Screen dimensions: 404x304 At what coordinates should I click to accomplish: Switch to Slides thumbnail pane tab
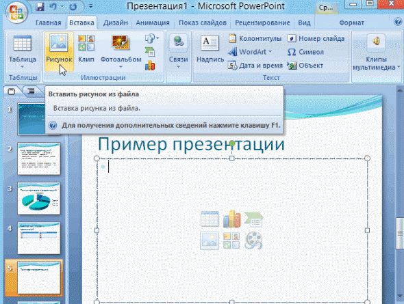[x=11, y=92]
